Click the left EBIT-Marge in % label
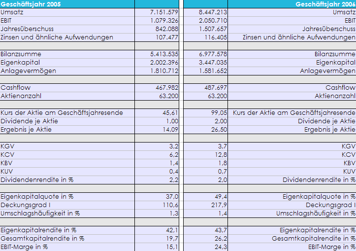 24,247
